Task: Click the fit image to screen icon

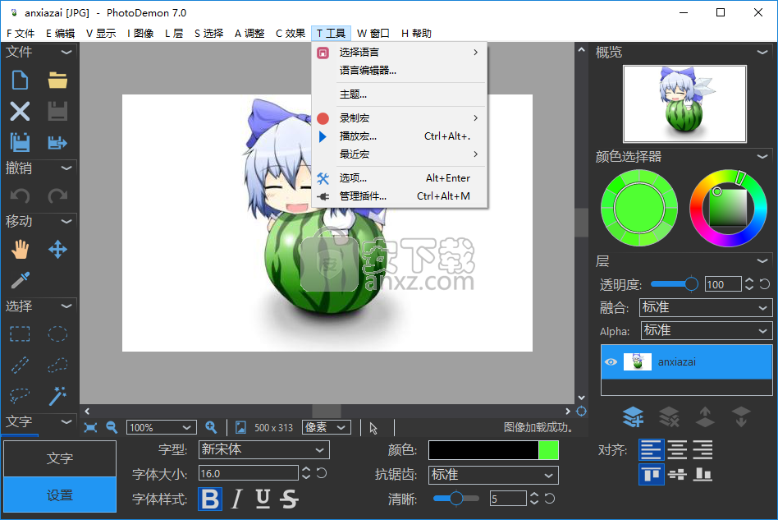Action: (x=90, y=428)
